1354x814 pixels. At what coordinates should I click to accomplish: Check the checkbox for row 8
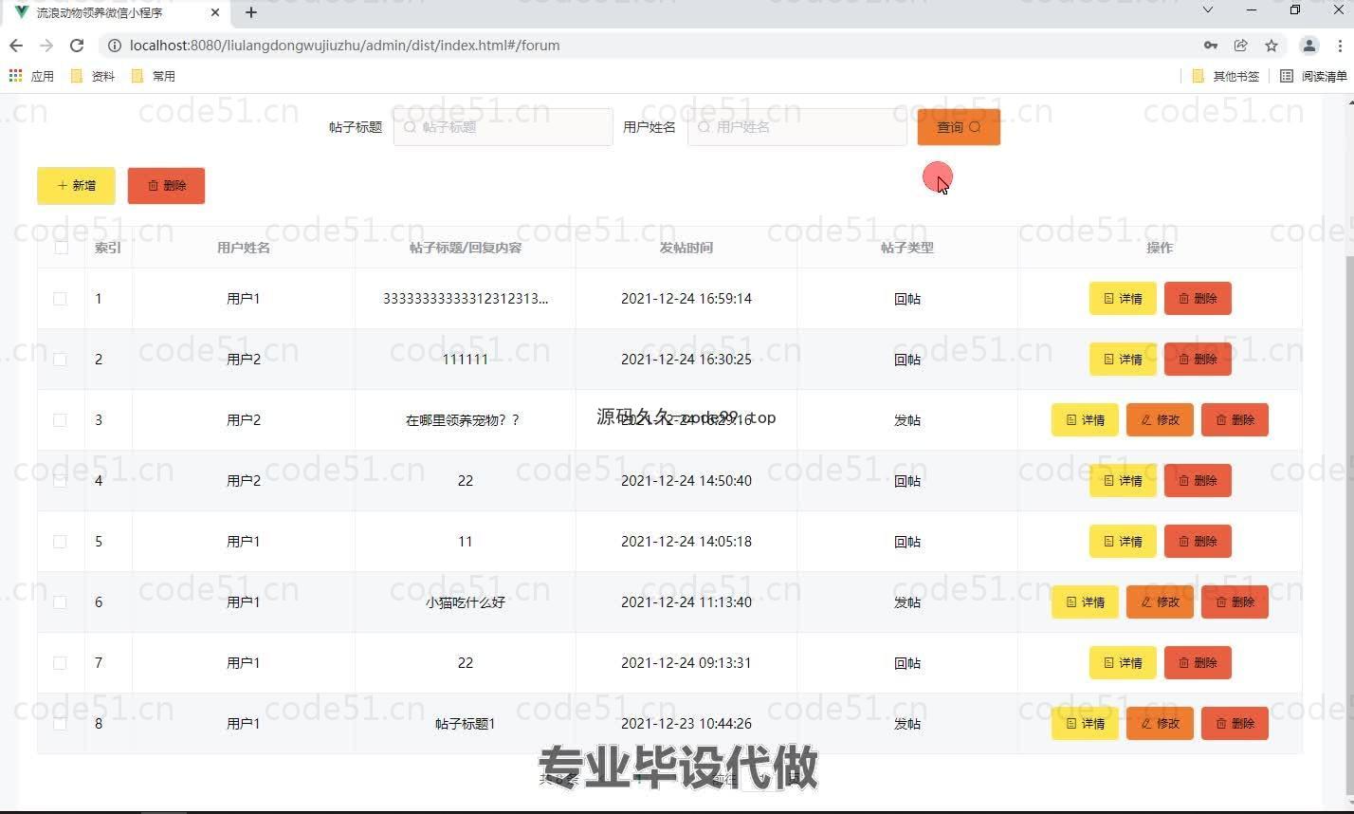coord(60,724)
